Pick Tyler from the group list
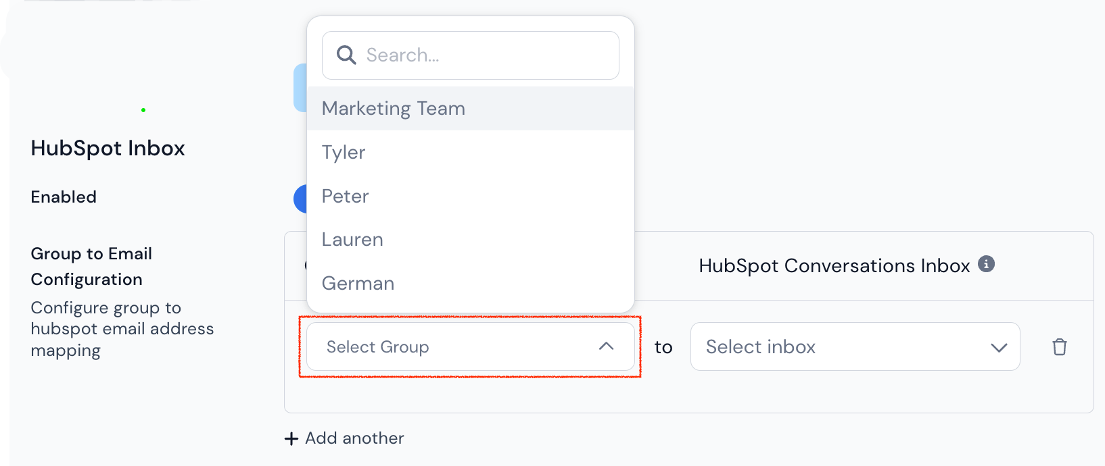1105x466 pixels. (471, 152)
